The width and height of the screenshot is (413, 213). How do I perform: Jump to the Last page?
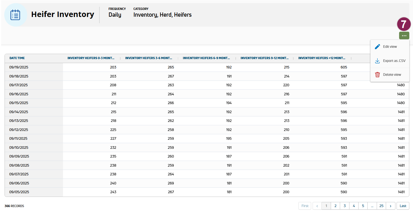[x=403, y=206]
